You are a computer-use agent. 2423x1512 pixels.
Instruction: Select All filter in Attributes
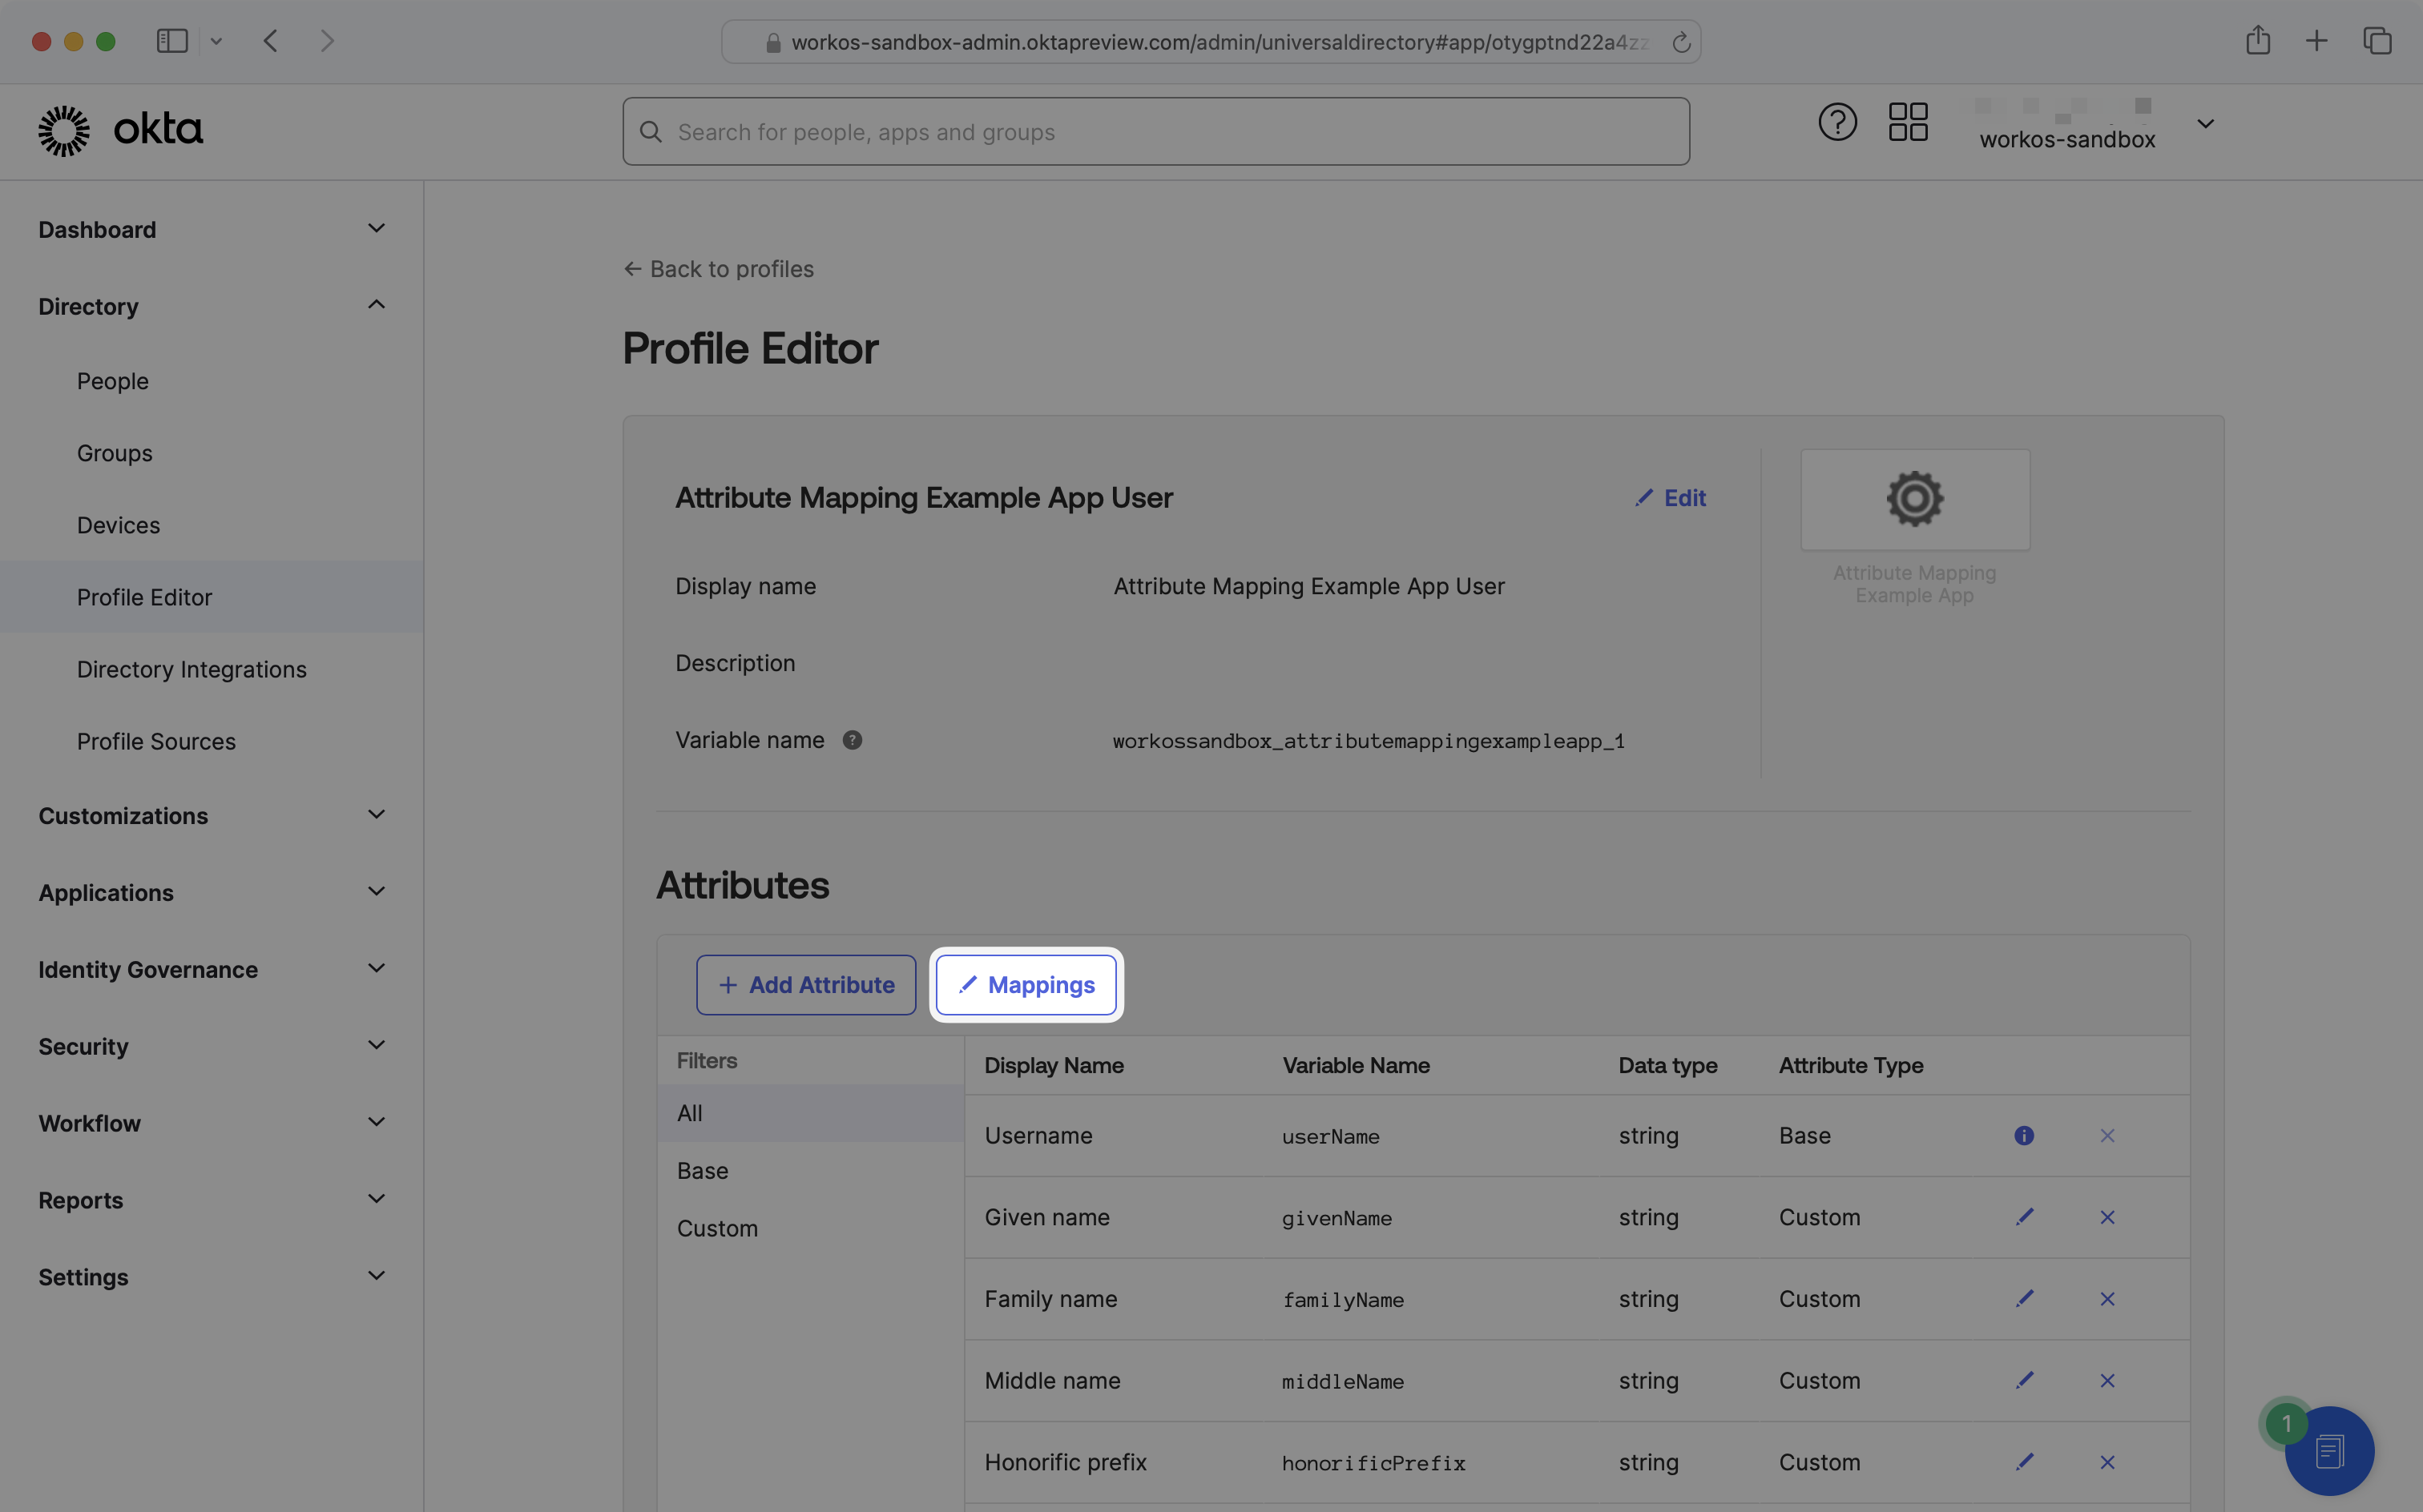click(690, 1112)
